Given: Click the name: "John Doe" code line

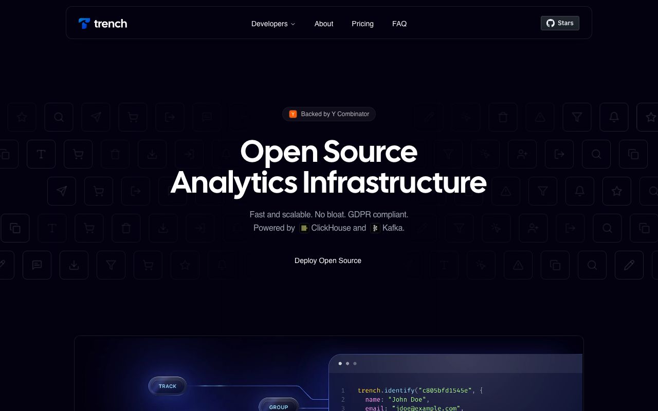Looking at the screenshot, I should click(x=397, y=399).
